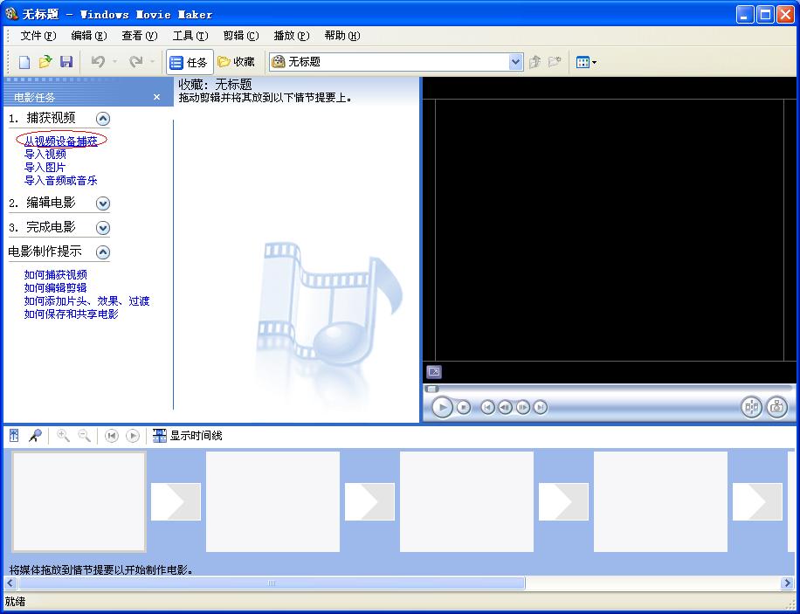Expand the 编辑电影 section
The image size is (800, 614).
(x=103, y=203)
